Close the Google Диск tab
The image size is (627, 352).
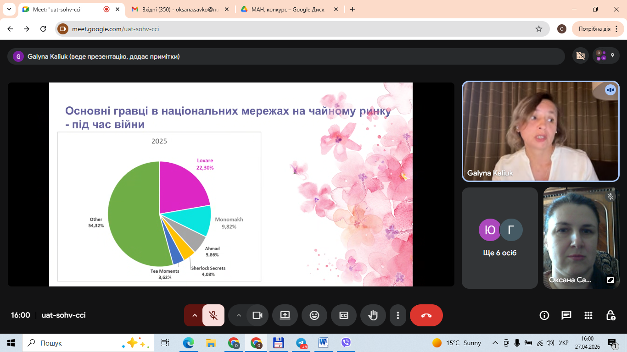pyautogui.click(x=336, y=9)
